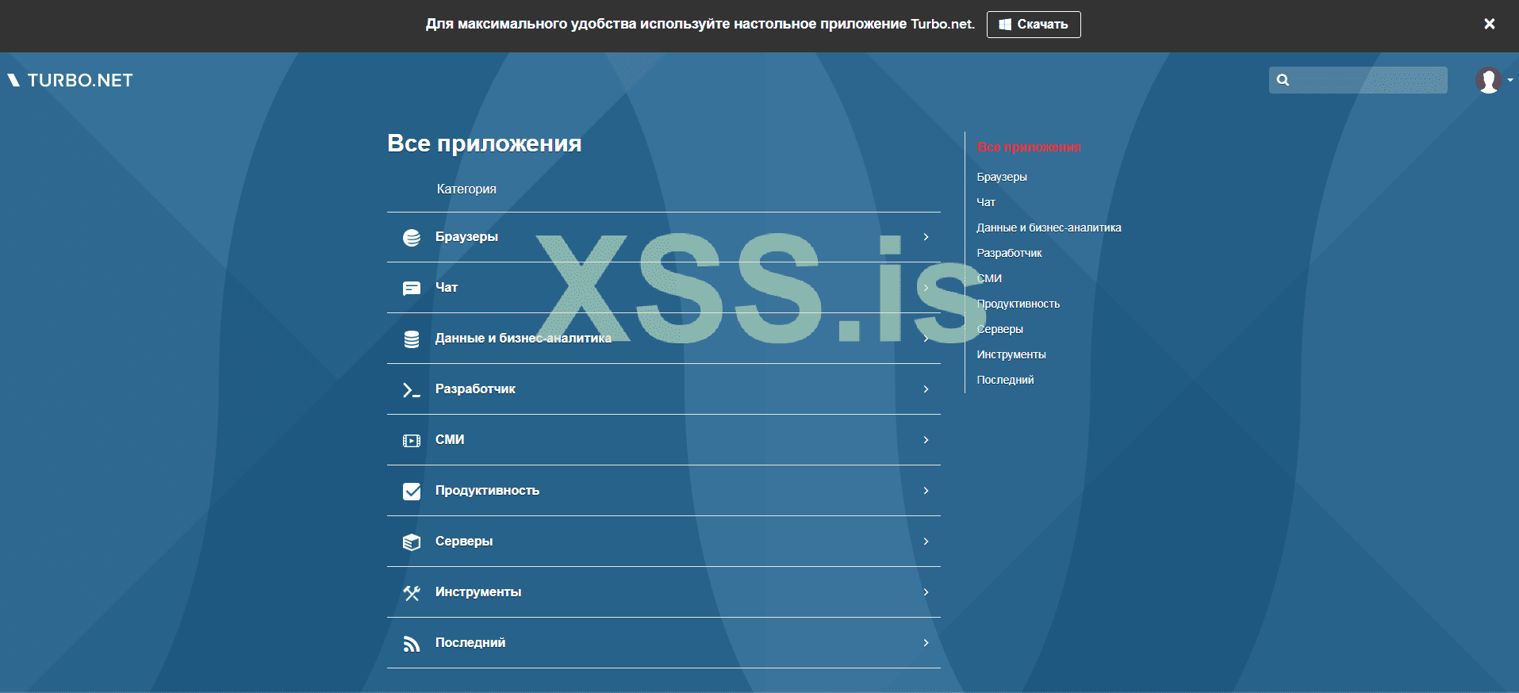Open the Чат category row label
The width and height of the screenshot is (1519, 693).
coord(447,288)
